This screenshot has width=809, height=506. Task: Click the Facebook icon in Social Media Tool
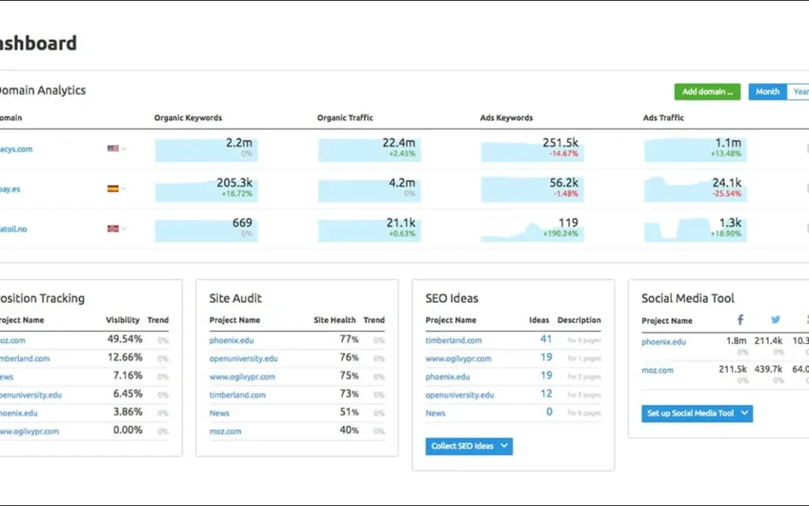[740, 320]
